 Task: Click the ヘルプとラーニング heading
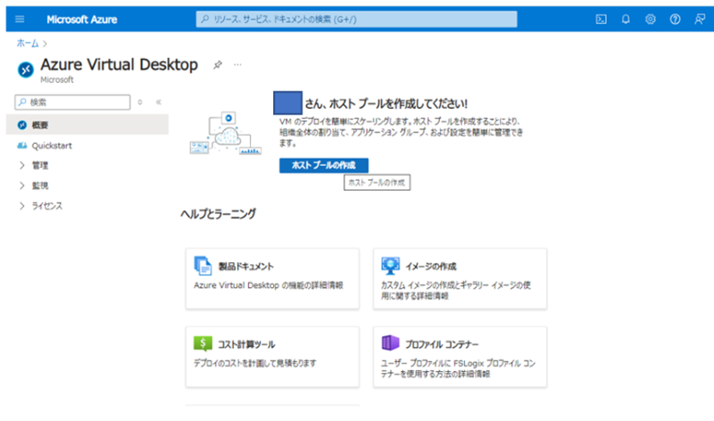[219, 213]
